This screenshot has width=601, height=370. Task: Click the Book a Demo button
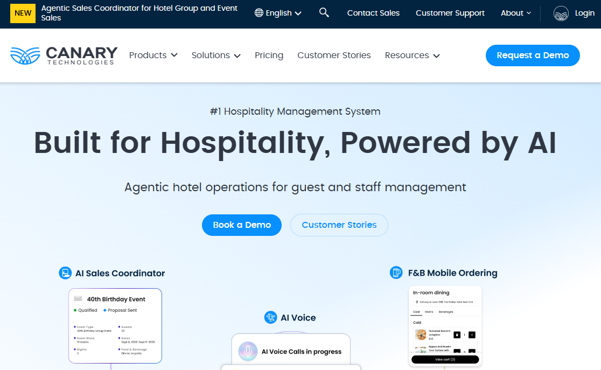(x=242, y=225)
